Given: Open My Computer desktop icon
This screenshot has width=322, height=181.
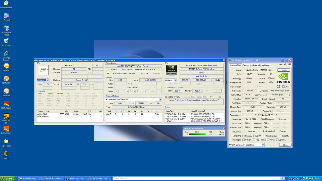Looking at the screenshot, I should [x=6, y=17].
